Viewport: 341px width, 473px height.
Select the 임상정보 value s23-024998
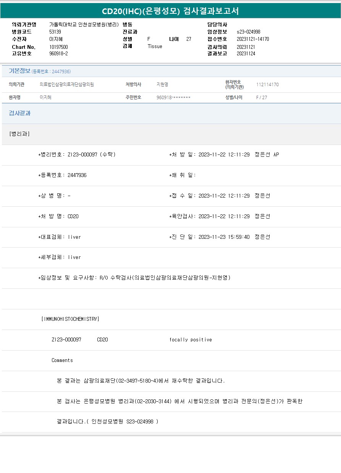pyautogui.click(x=248, y=32)
